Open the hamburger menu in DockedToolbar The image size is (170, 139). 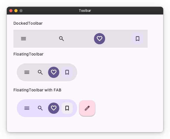tap(23, 39)
